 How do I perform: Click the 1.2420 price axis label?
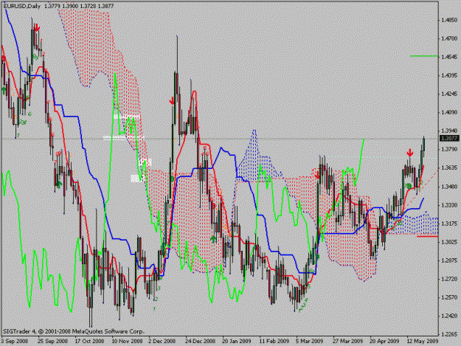449,316
